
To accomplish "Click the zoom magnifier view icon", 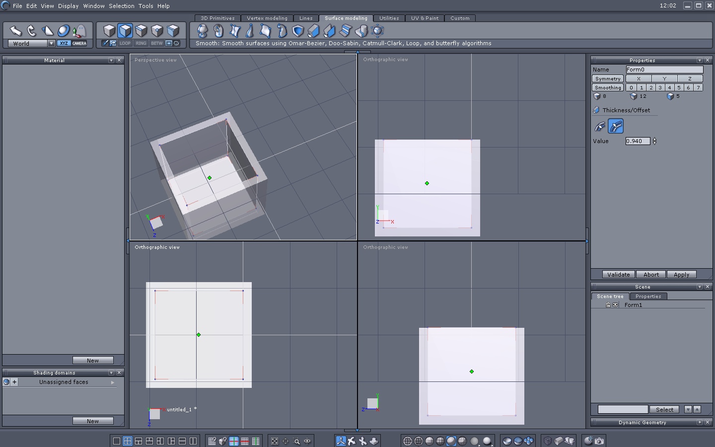I will (296, 441).
